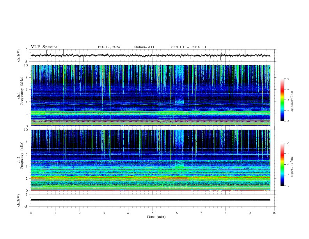
Task: Click the ch.1 broadband burst near minute 6
Action: coord(179,75)
